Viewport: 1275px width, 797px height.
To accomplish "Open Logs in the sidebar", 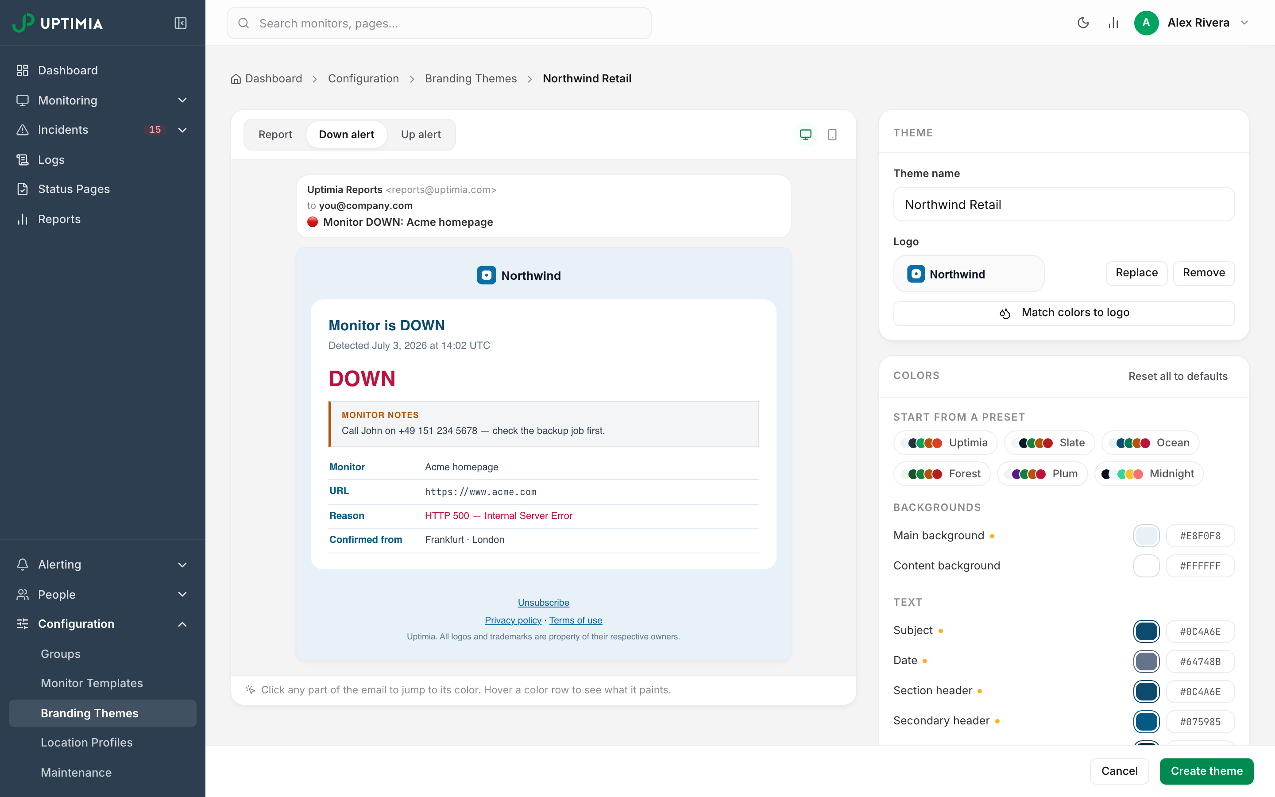I will coord(102,159).
